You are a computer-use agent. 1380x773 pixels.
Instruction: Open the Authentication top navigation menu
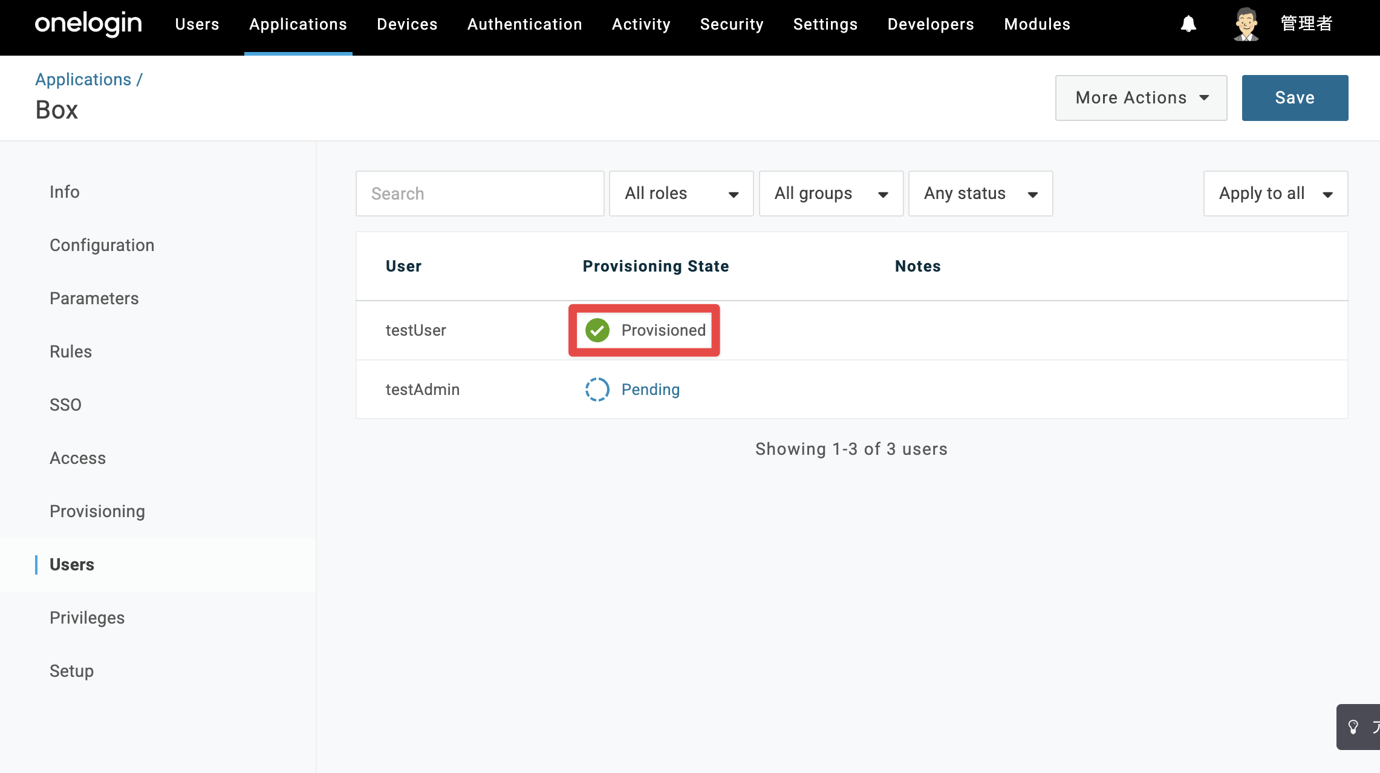[x=525, y=24]
